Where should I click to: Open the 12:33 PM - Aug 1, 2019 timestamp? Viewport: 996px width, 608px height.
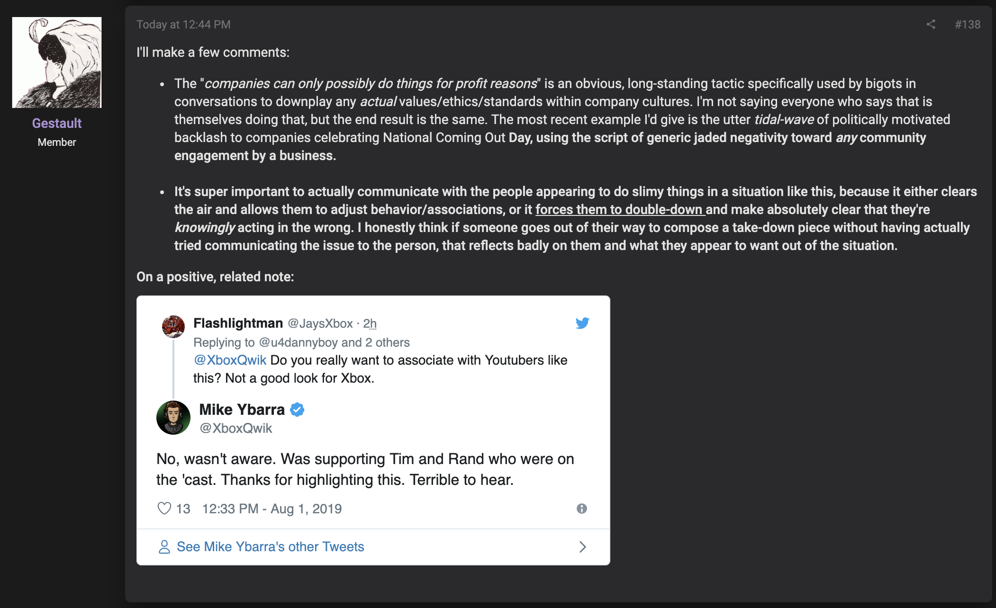pyautogui.click(x=272, y=509)
